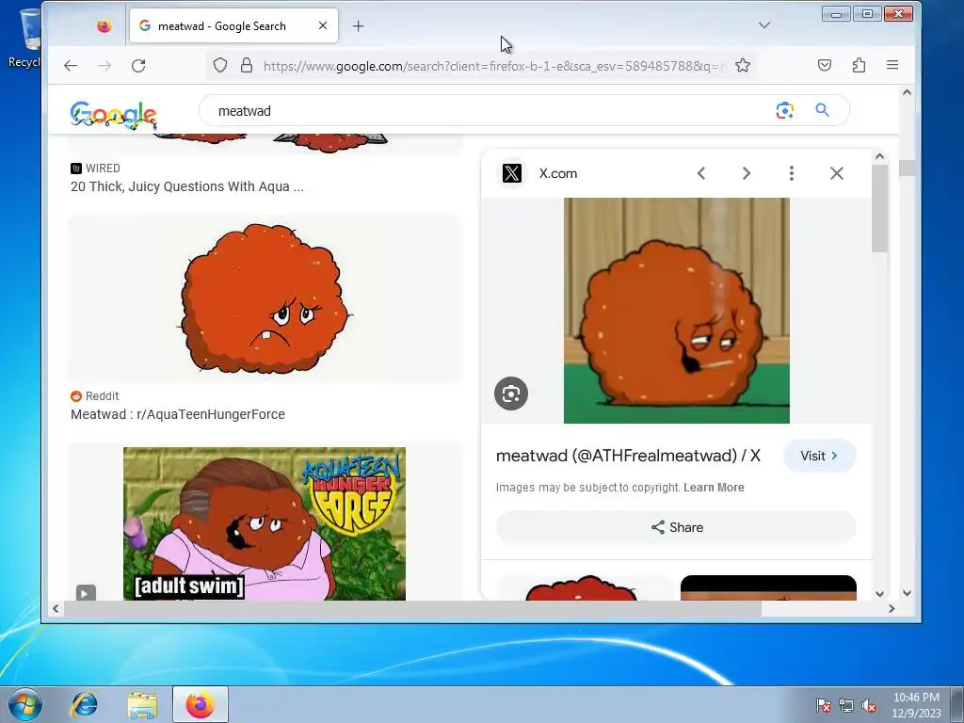Click preview panel scroll up arrow
Viewport: 964px width, 723px height.
click(880, 157)
